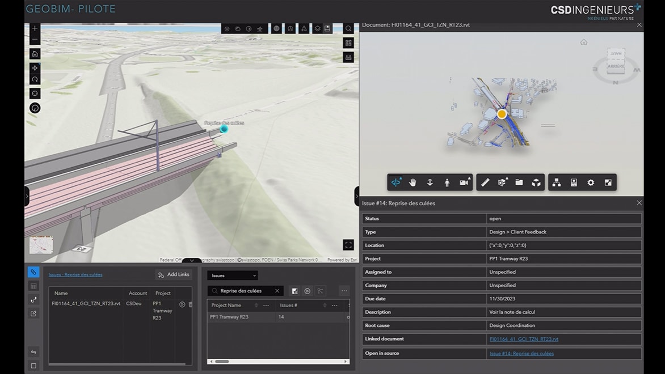665x374 pixels.
Task: Toggle the map Pan navigation mode
Action: point(35,68)
